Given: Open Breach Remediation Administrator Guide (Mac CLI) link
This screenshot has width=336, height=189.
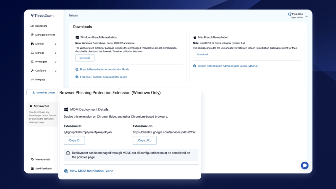Looking at the screenshot, I should [x=228, y=66].
